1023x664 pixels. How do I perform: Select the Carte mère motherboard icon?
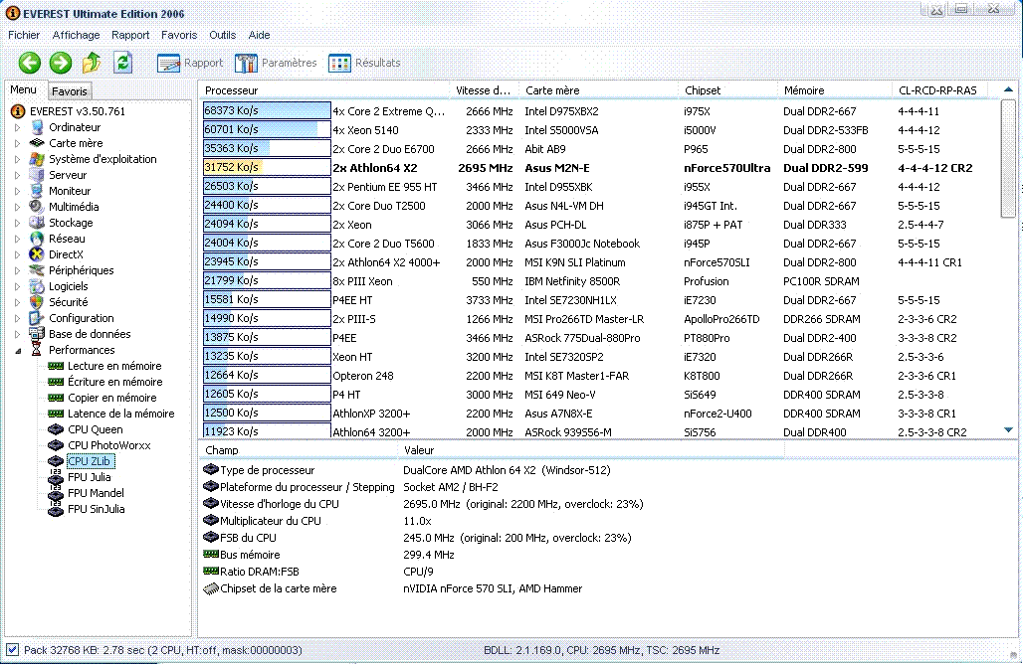pyautogui.click(x=37, y=143)
